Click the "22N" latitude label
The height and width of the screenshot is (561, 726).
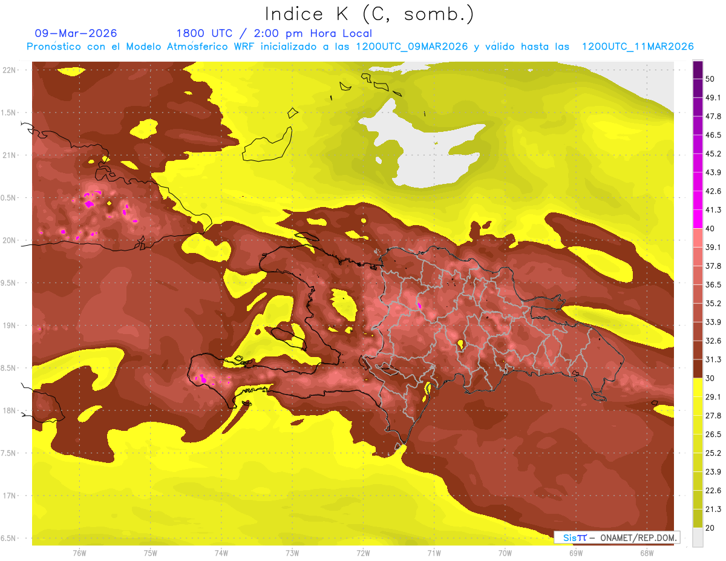pos(10,70)
